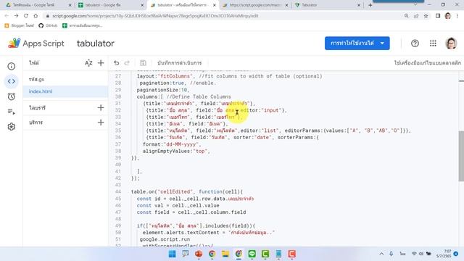Open the Google account avatar
This screenshot has height=261, width=464.
click(451, 43)
